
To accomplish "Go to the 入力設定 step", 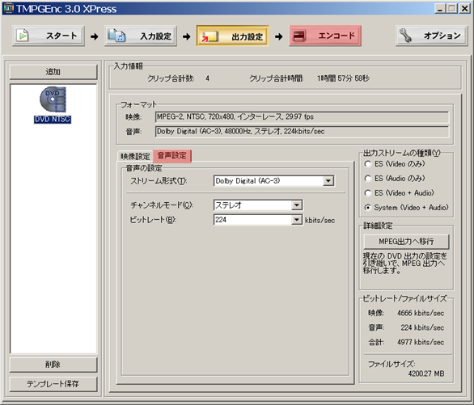I will [x=141, y=36].
